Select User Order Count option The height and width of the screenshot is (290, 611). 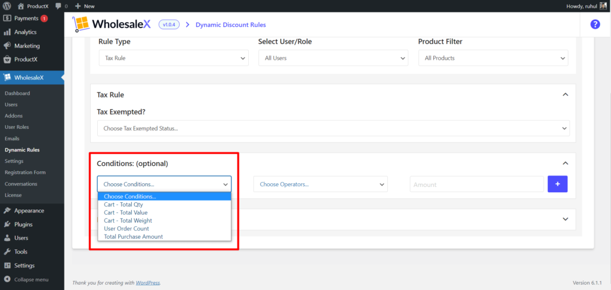click(x=164, y=229)
